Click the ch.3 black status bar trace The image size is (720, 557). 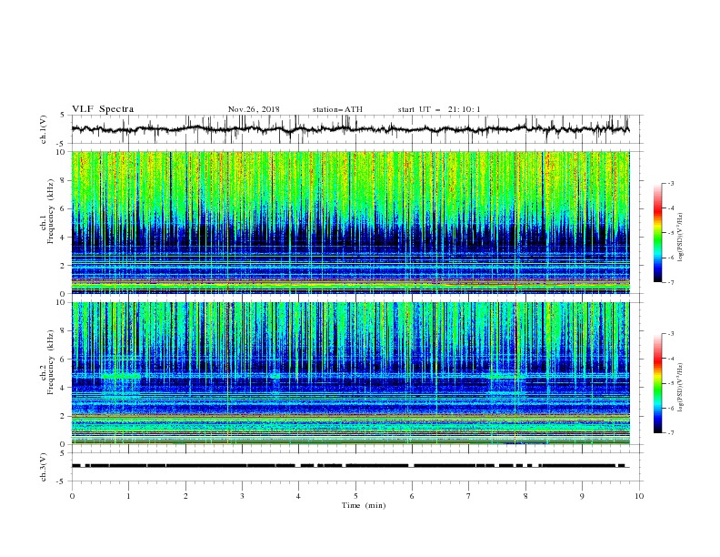pyautogui.click(x=351, y=466)
